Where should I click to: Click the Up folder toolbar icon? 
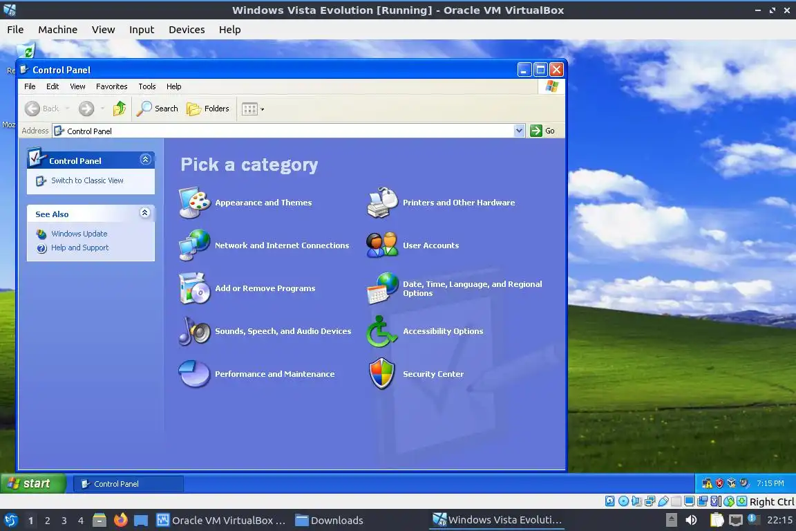[x=120, y=109]
